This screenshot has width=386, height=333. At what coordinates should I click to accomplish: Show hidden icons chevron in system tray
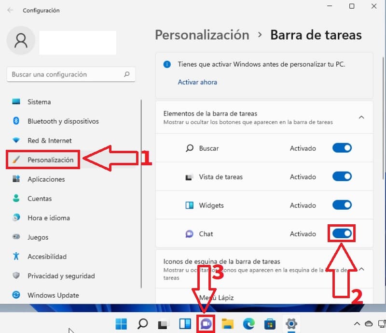click(x=357, y=324)
